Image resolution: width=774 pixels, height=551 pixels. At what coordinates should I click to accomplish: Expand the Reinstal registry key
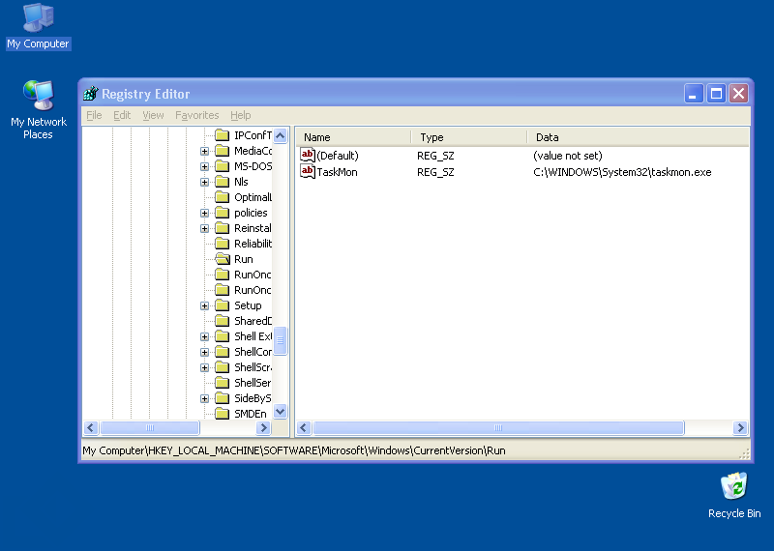[204, 228]
